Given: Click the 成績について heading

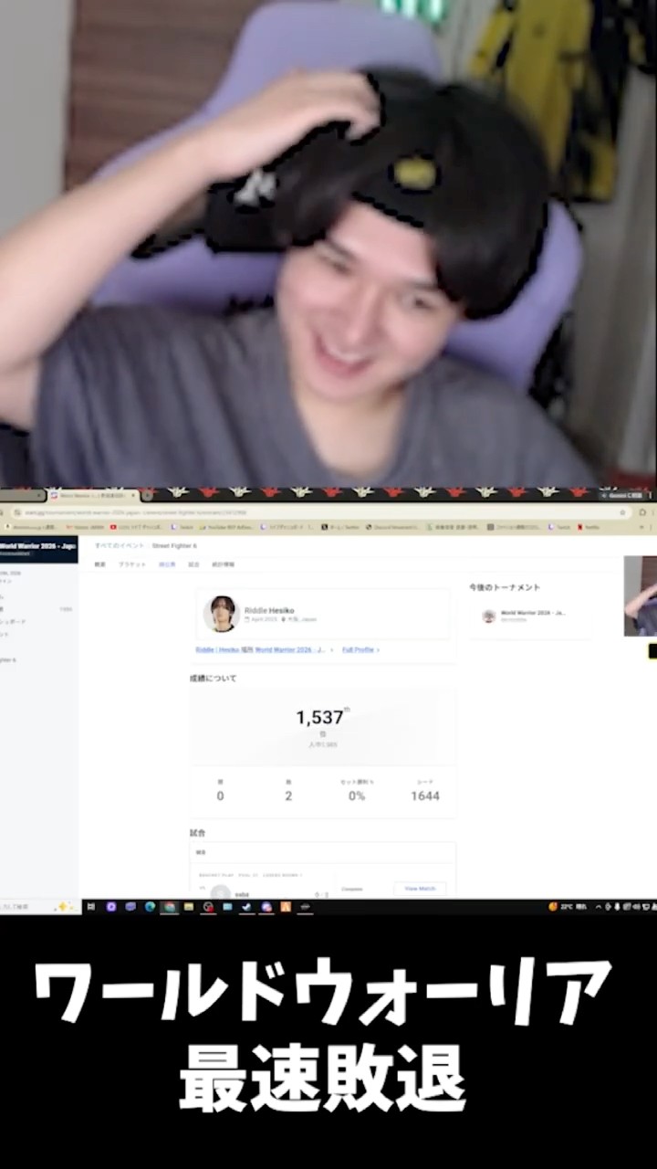Looking at the screenshot, I should [x=213, y=679].
